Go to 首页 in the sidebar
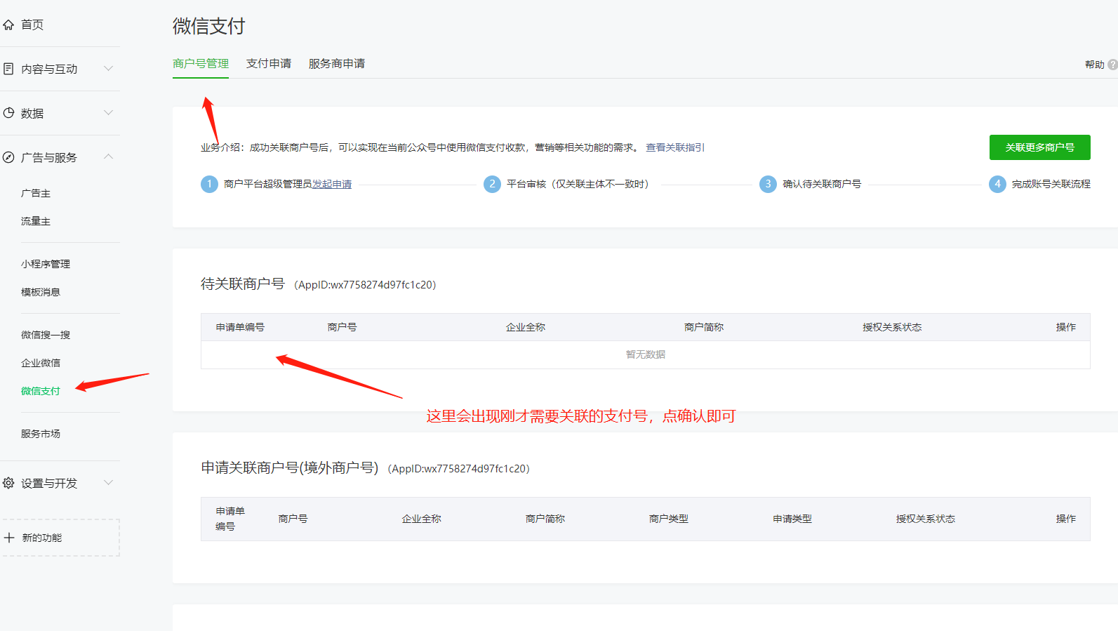The width and height of the screenshot is (1118, 631). click(x=32, y=25)
